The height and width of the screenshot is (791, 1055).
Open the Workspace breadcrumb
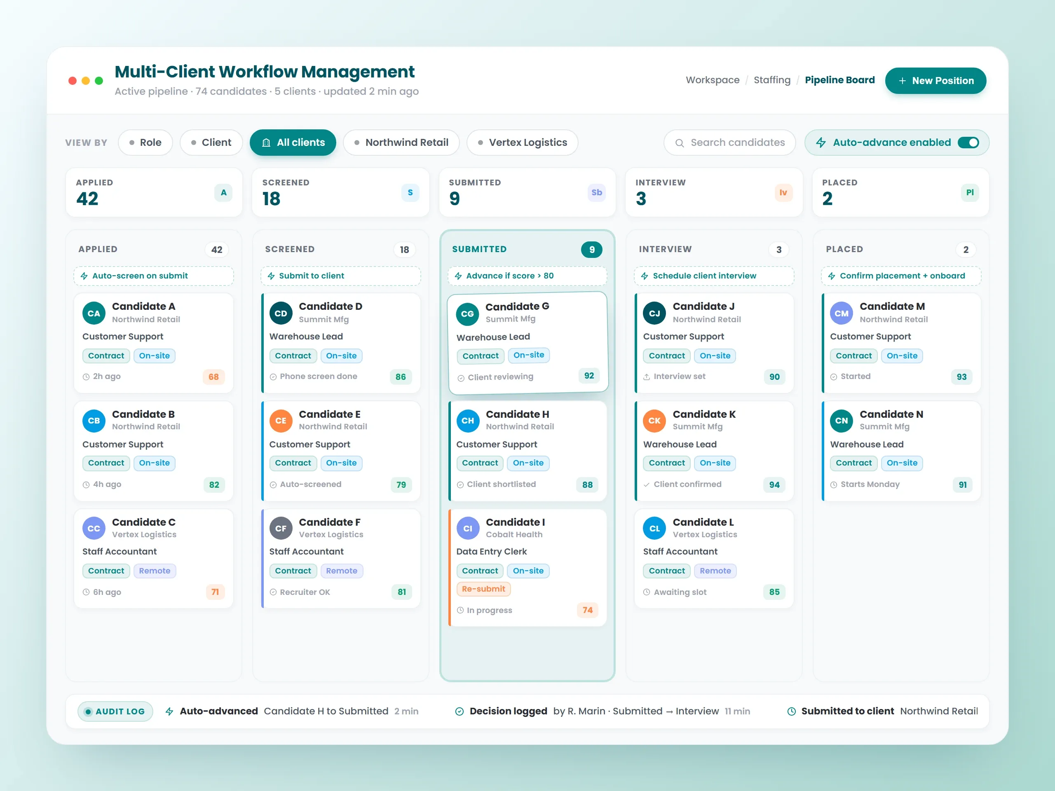pos(713,80)
